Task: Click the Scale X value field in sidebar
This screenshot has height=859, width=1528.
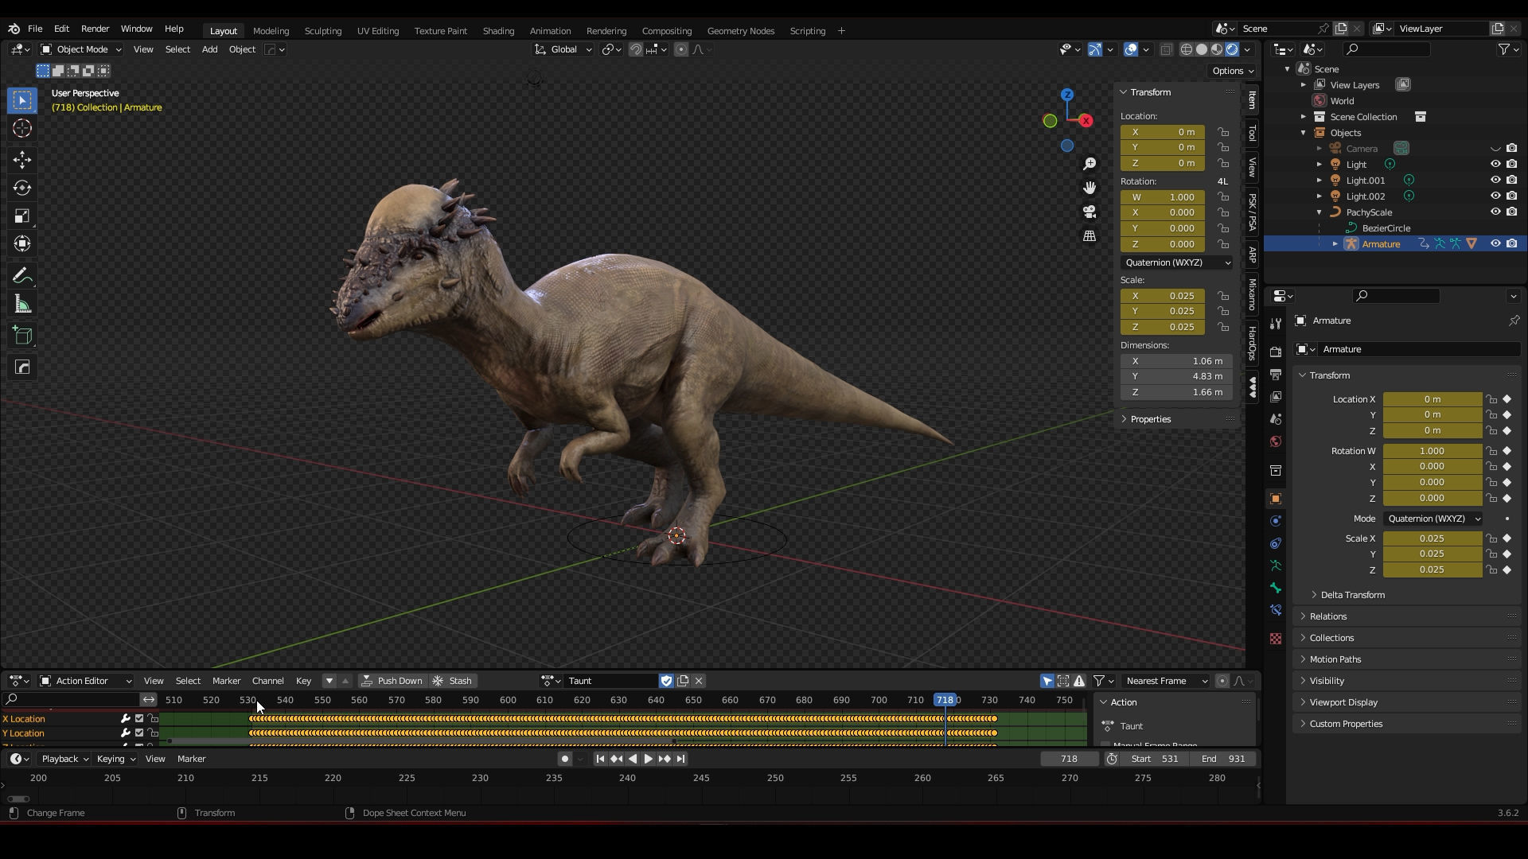Action: [x=1163, y=296]
